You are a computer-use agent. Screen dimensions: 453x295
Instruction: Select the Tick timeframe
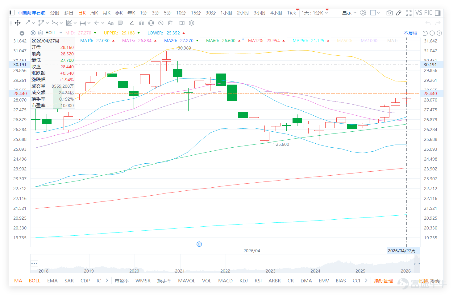pyautogui.click(x=291, y=13)
